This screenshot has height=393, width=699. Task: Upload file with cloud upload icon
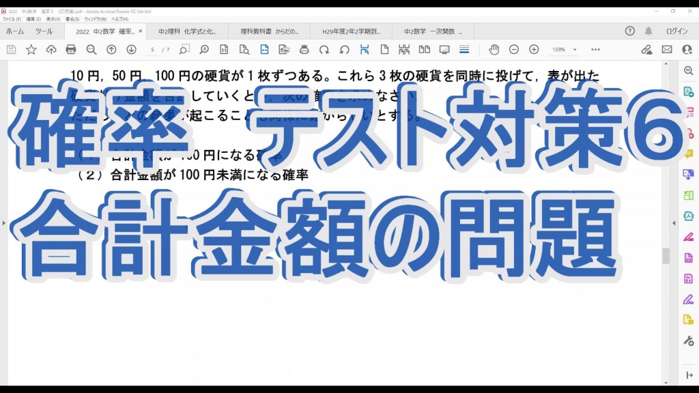(51, 50)
